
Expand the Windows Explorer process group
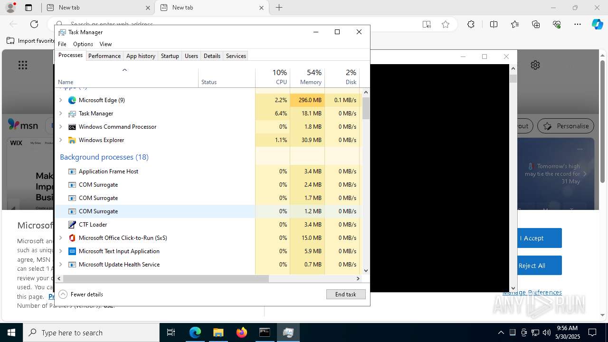coord(60,140)
